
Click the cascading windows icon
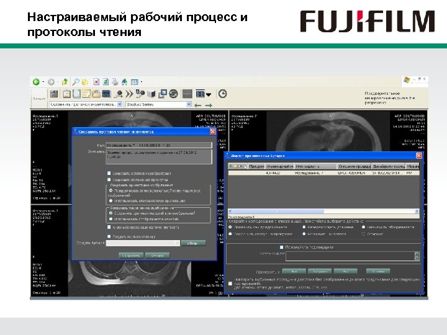point(163,94)
